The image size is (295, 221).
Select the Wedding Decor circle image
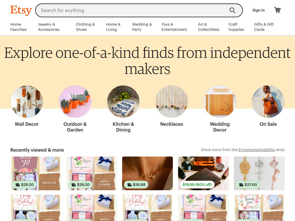[220, 102]
